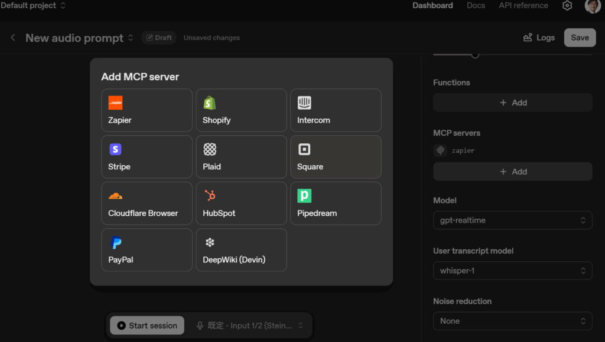Click the Square logo icon
605x342 pixels.
click(304, 149)
